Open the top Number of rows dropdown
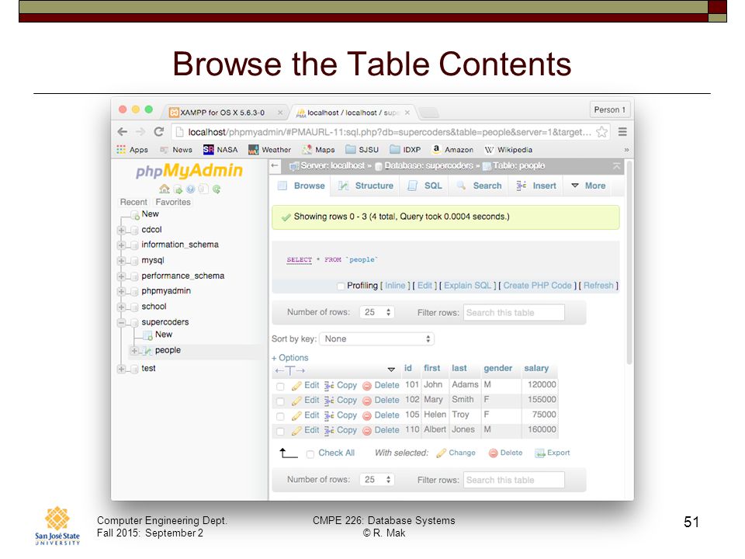Image resolution: width=745 pixels, height=559 pixels. [377, 312]
